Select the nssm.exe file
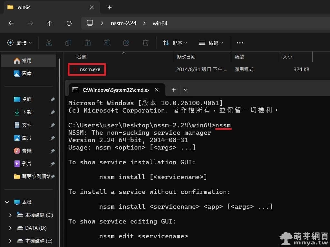This screenshot has height=247, width=330. point(90,69)
